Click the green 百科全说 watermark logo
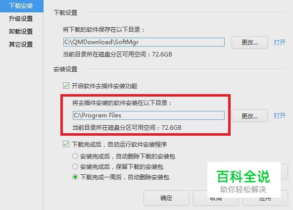The width and height of the screenshot is (293, 210). (x=244, y=177)
